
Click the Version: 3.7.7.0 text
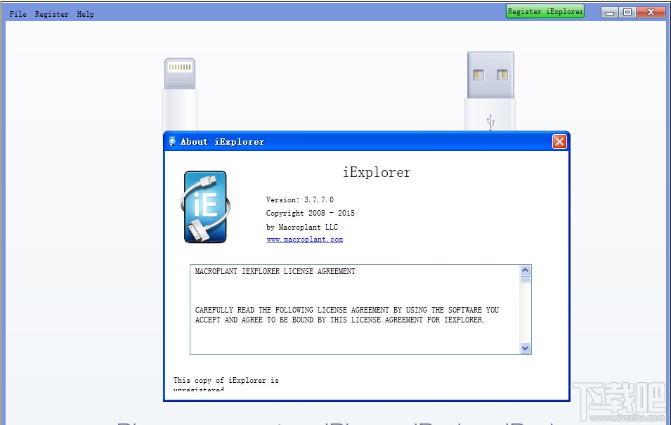point(299,200)
